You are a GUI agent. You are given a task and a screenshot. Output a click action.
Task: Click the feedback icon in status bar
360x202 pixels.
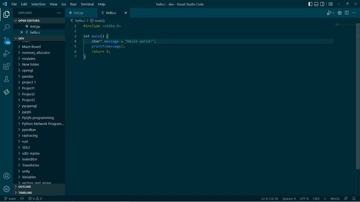point(346,199)
